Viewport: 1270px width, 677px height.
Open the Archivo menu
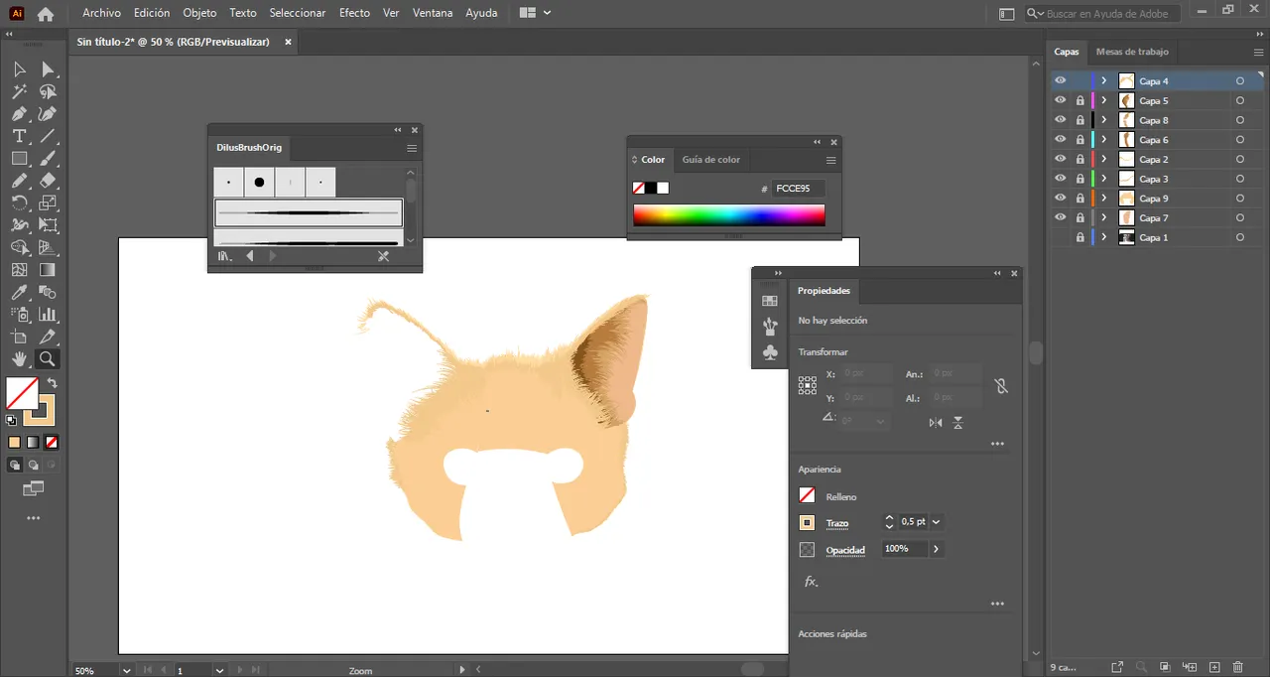101,13
